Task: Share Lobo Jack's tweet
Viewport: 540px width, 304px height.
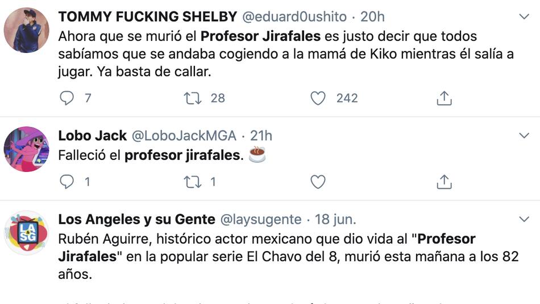Action: (444, 182)
